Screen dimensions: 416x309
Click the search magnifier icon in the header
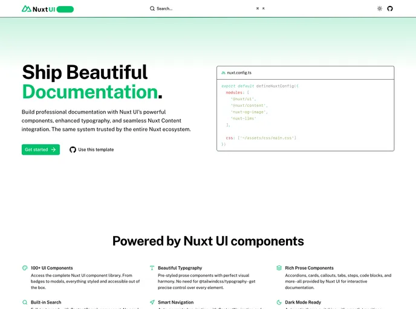point(152,8)
